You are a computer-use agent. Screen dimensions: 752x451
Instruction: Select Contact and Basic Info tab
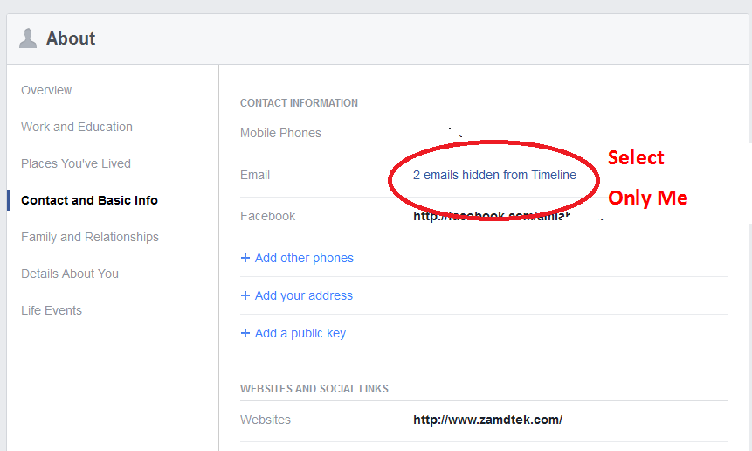tap(89, 200)
